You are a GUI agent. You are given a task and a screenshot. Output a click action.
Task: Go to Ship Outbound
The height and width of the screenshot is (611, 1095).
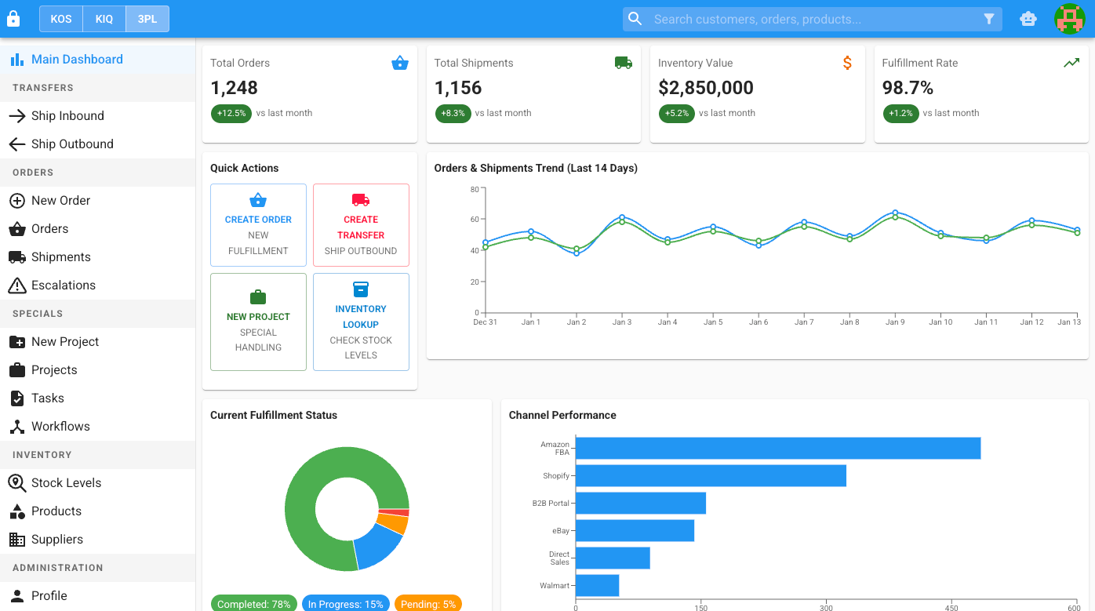point(97,144)
